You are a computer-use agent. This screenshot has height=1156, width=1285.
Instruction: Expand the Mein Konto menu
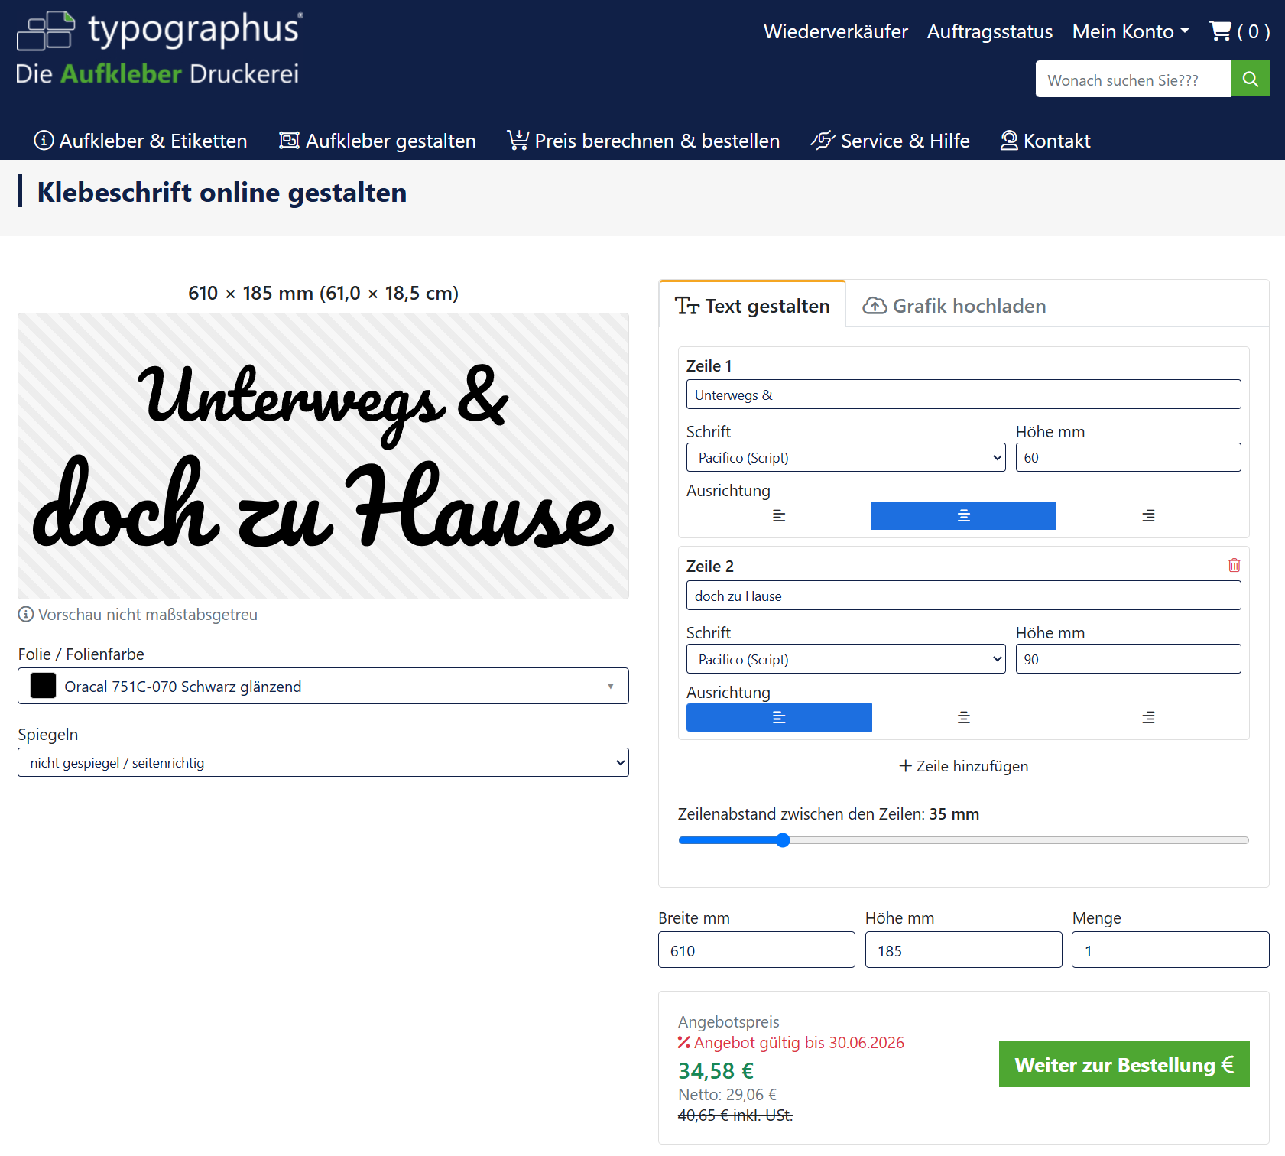tap(1131, 31)
